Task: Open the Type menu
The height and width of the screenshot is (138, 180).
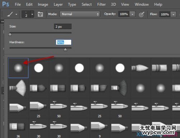Action: pyautogui.click(x=72, y=5)
